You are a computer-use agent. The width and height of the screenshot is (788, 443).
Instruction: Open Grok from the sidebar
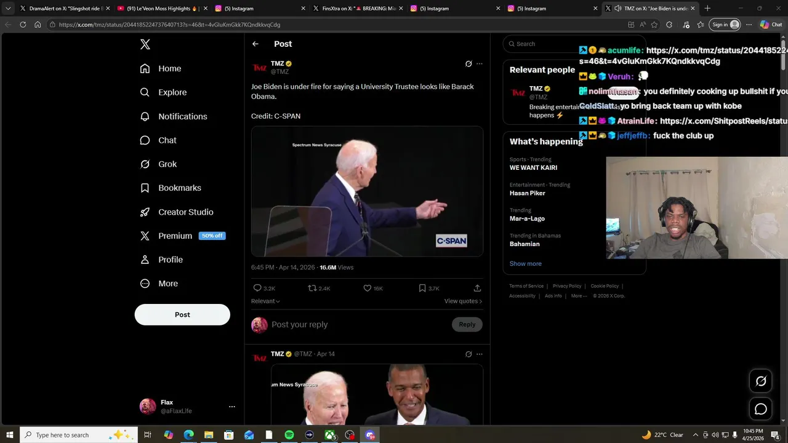(x=158, y=164)
